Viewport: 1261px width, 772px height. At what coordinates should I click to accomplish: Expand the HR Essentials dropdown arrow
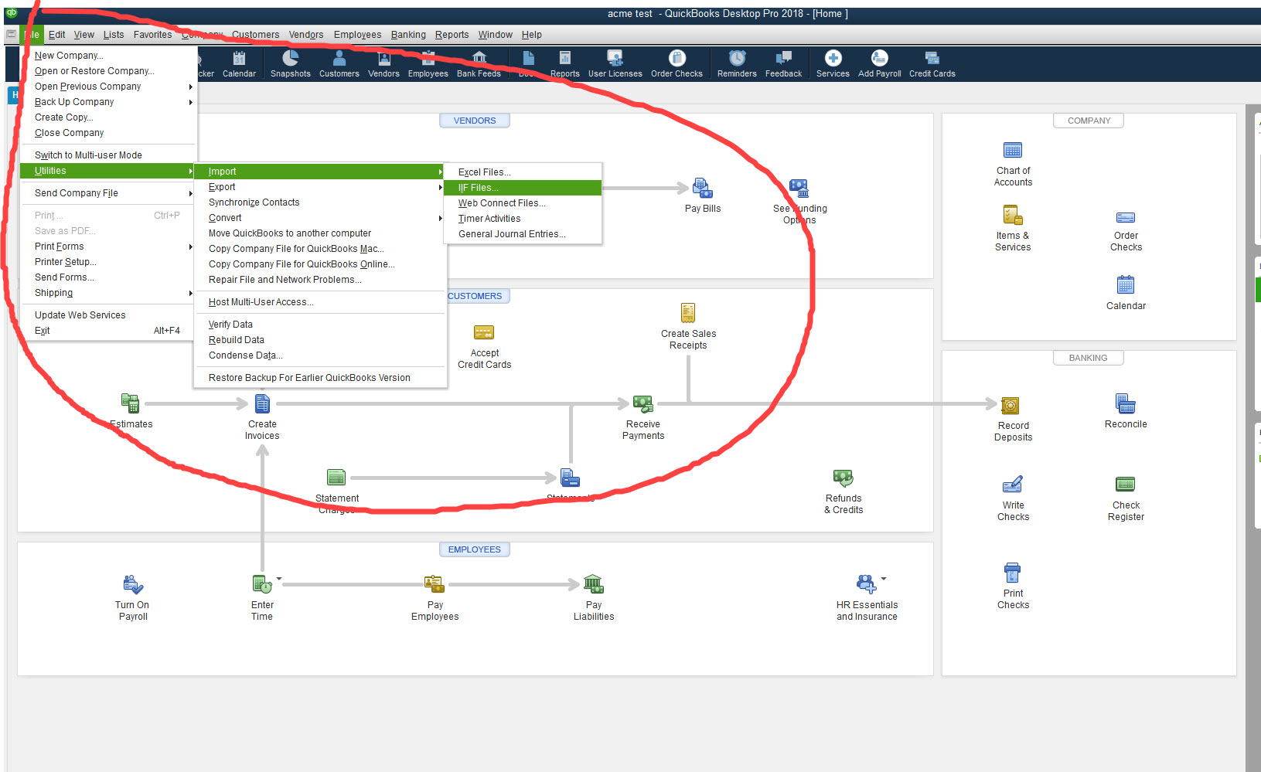pos(884,578)
